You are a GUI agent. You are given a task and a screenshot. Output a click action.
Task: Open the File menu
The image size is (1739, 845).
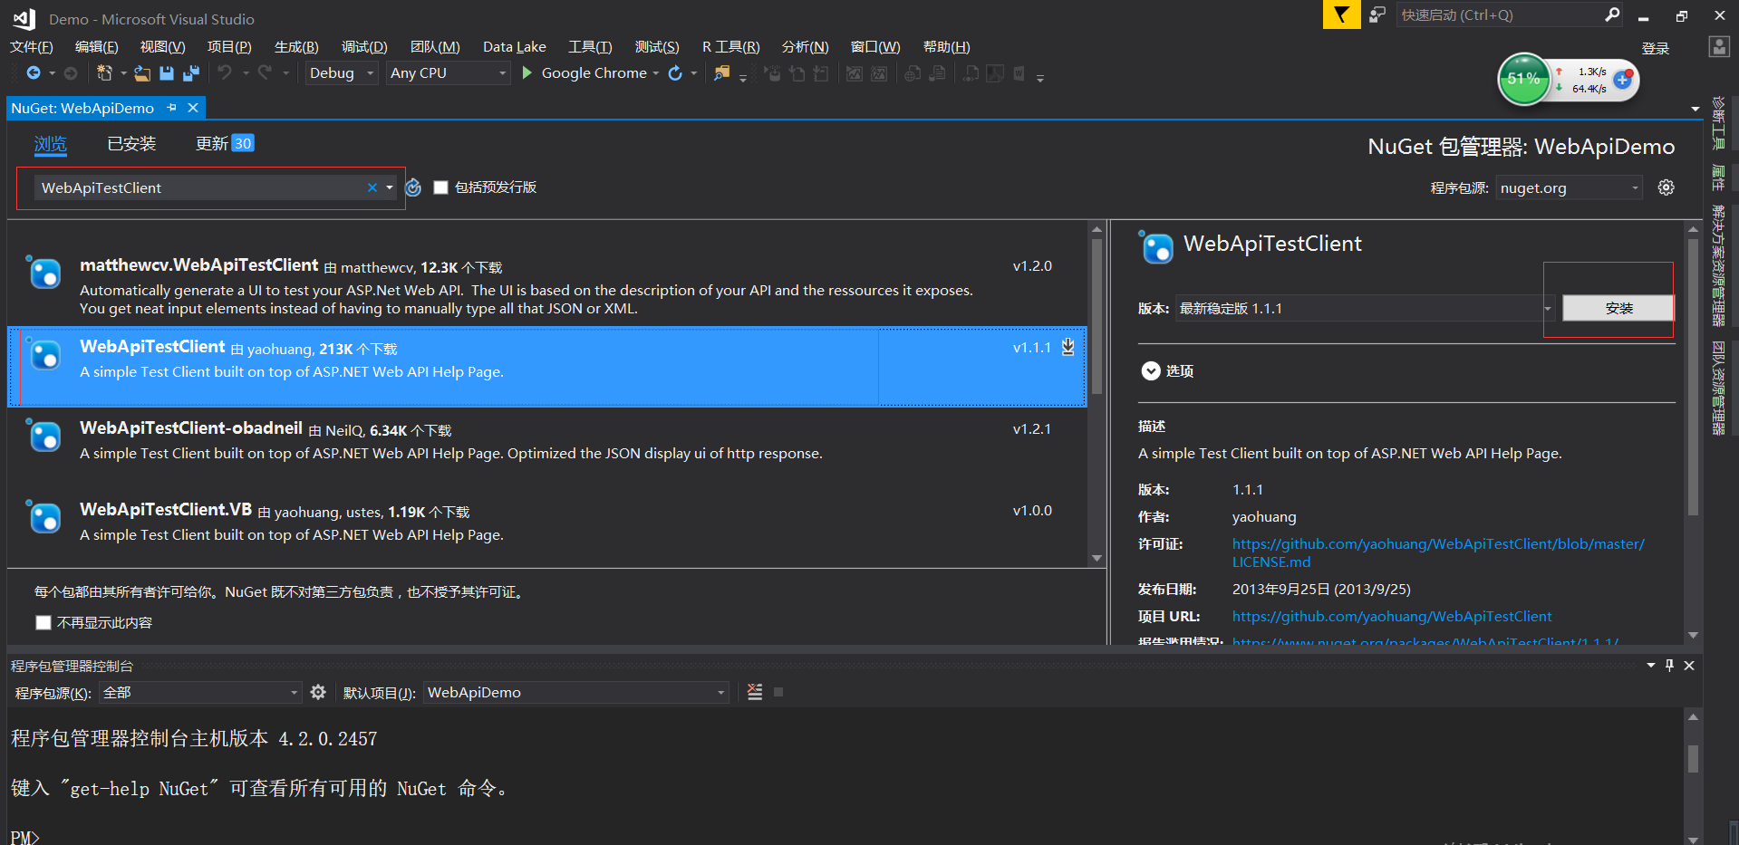click(32, 47)
